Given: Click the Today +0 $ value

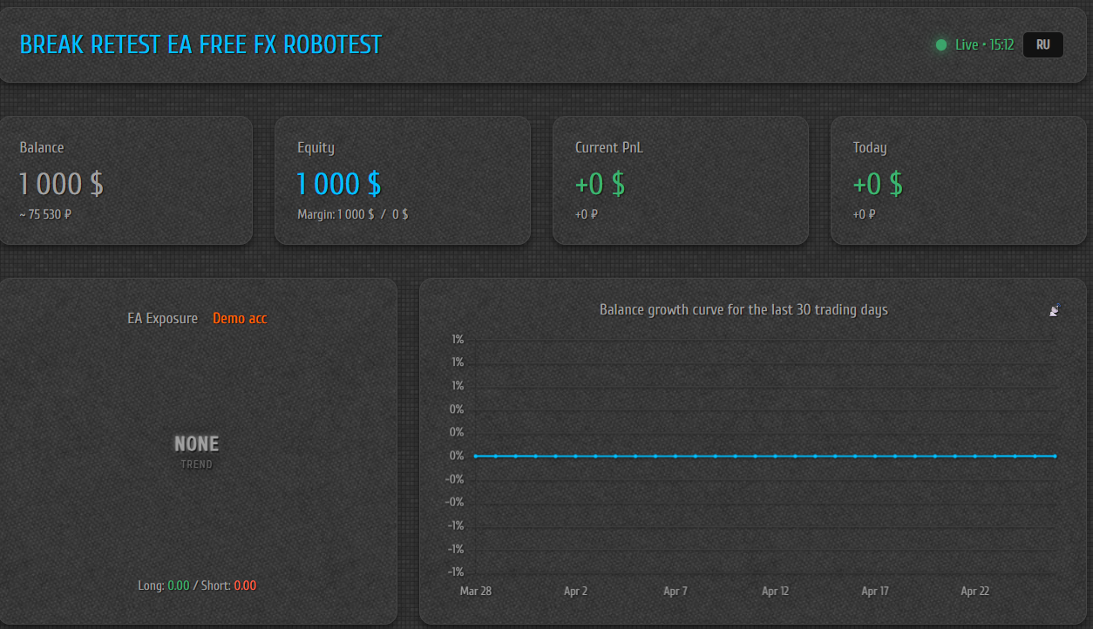Looking at the screenshot, I should [878, 184].
